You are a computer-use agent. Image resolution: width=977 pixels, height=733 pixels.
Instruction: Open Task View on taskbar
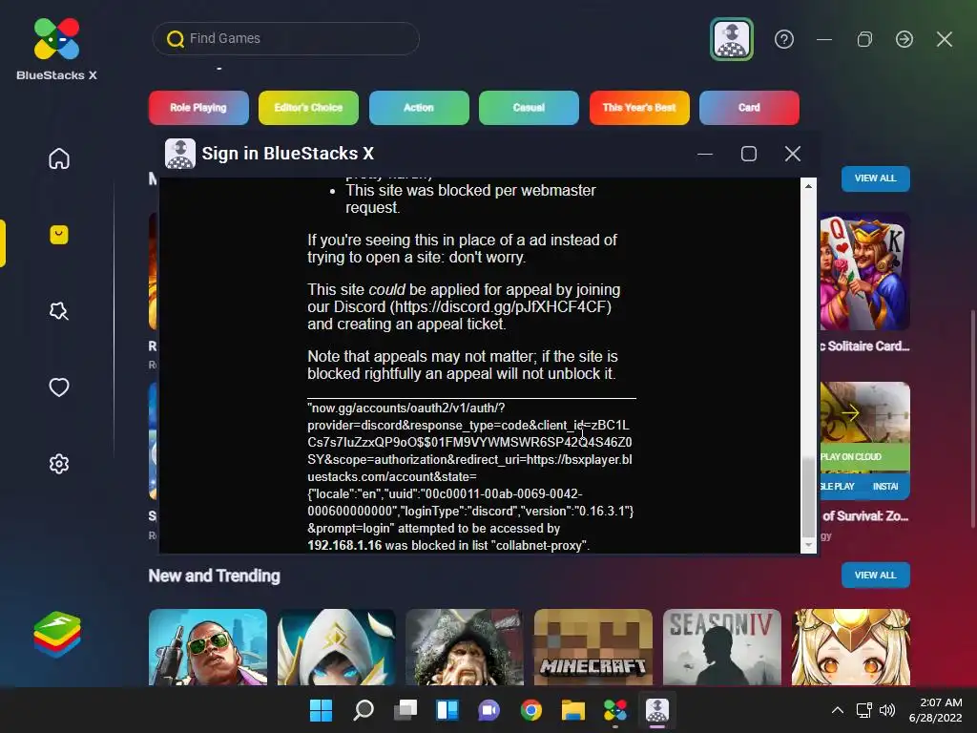pos(405,710)
